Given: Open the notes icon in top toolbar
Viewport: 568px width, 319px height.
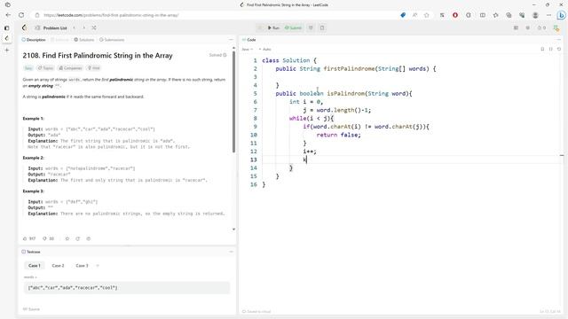Looking at the screenshot, I should click(322, 27).
